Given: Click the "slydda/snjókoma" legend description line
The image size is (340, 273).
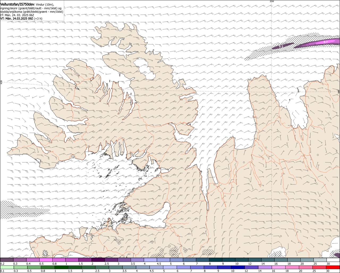Looking at the screenshot, I should pos(32,12).
